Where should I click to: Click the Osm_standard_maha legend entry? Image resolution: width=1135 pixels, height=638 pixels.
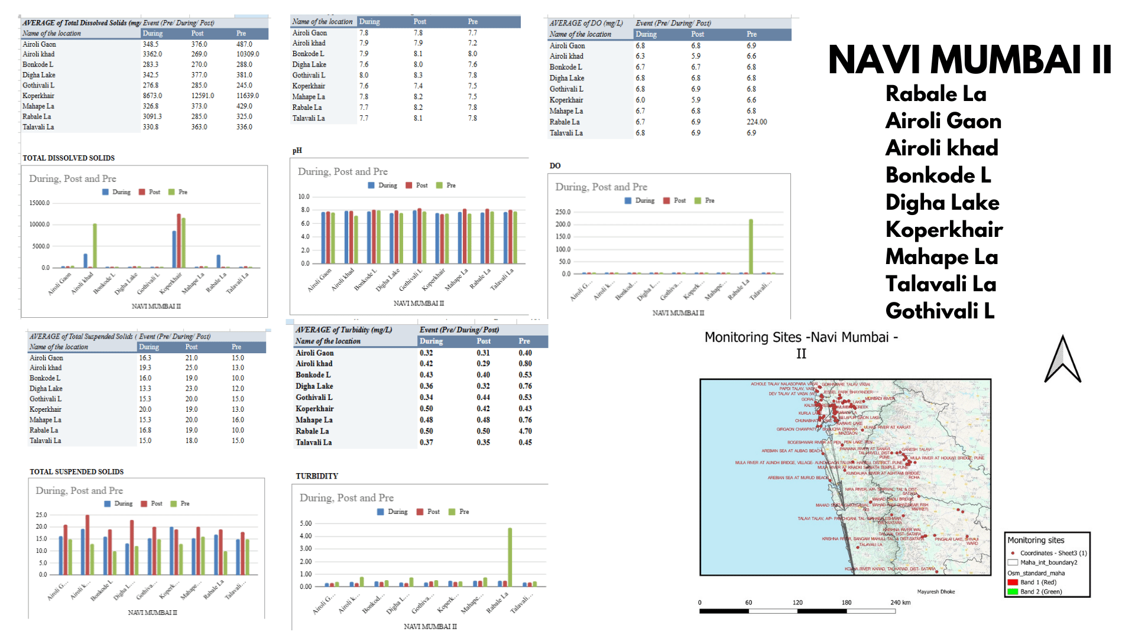tap(1036, 573)
